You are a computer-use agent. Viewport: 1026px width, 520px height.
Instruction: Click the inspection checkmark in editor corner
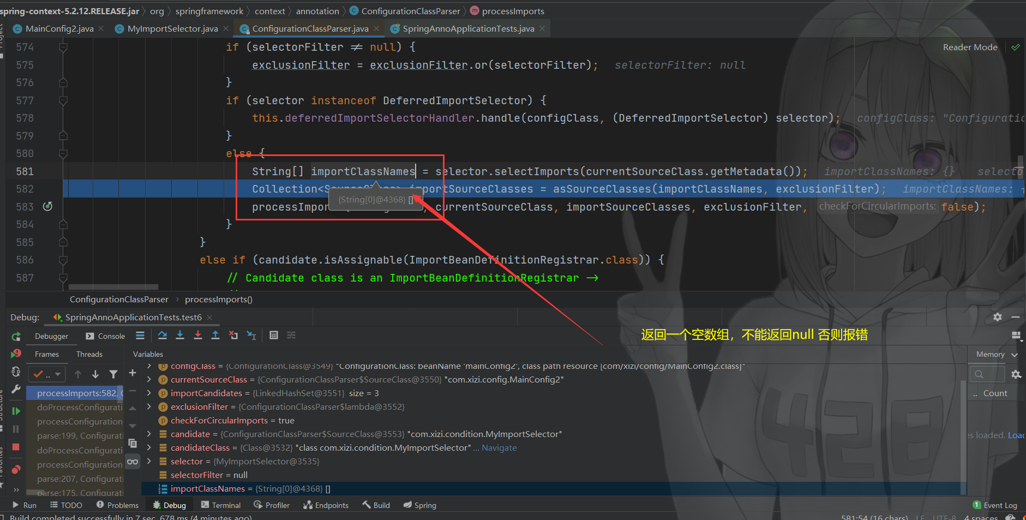[x=1016, y=47]
